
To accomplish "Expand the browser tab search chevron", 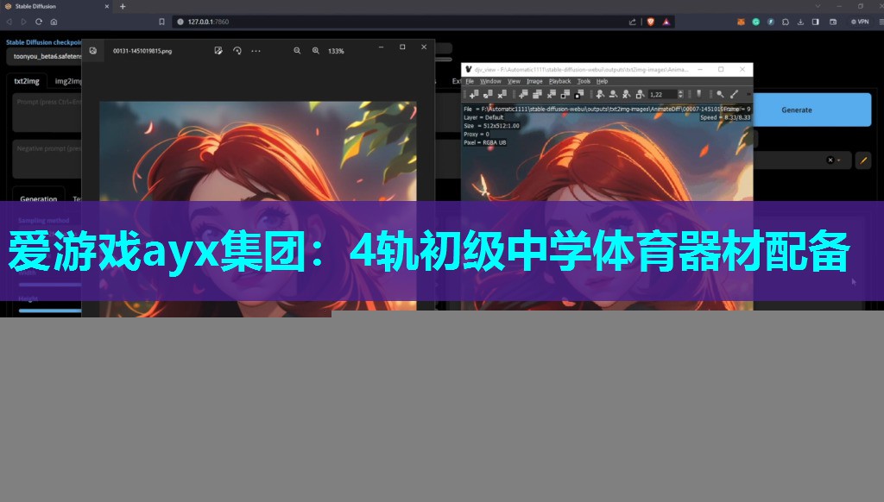I will click(818, 6).
